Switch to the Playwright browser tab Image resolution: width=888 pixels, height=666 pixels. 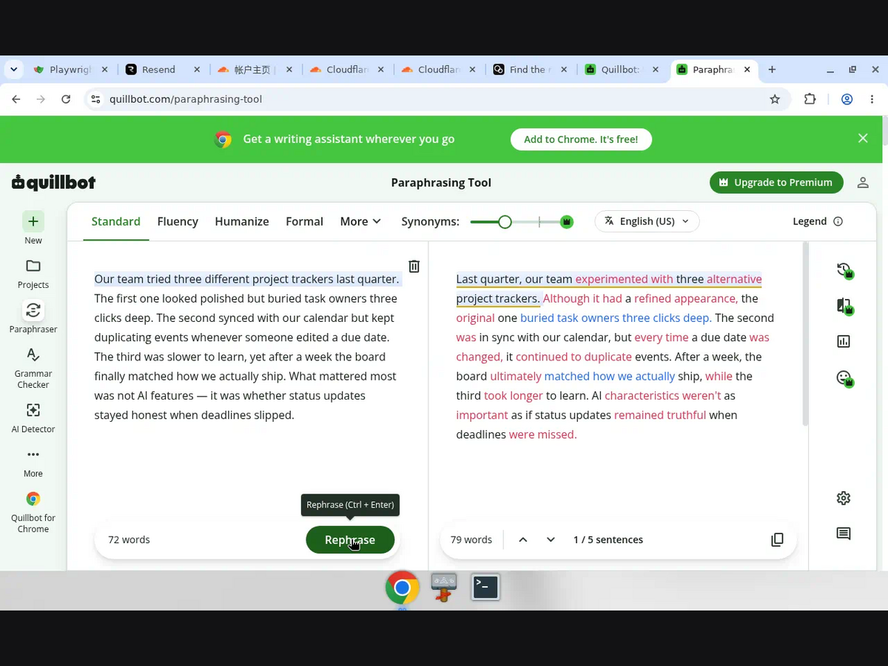tap(70, 70)
